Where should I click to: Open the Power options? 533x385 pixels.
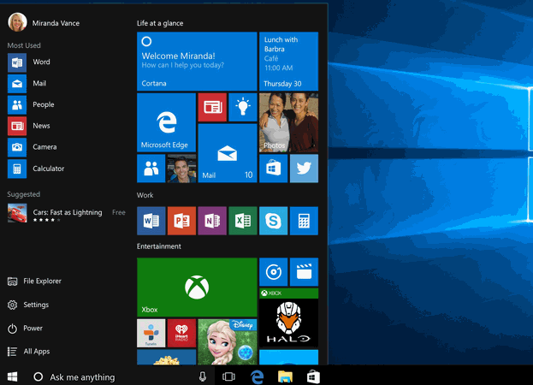point(26,329)
